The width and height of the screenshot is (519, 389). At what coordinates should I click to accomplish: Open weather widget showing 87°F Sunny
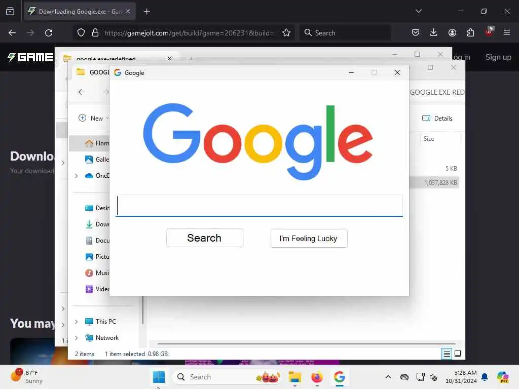pos(27,377)
